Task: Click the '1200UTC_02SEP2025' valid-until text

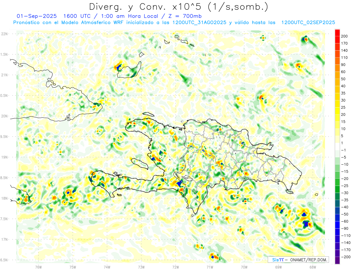Action: tap(308, 23)
